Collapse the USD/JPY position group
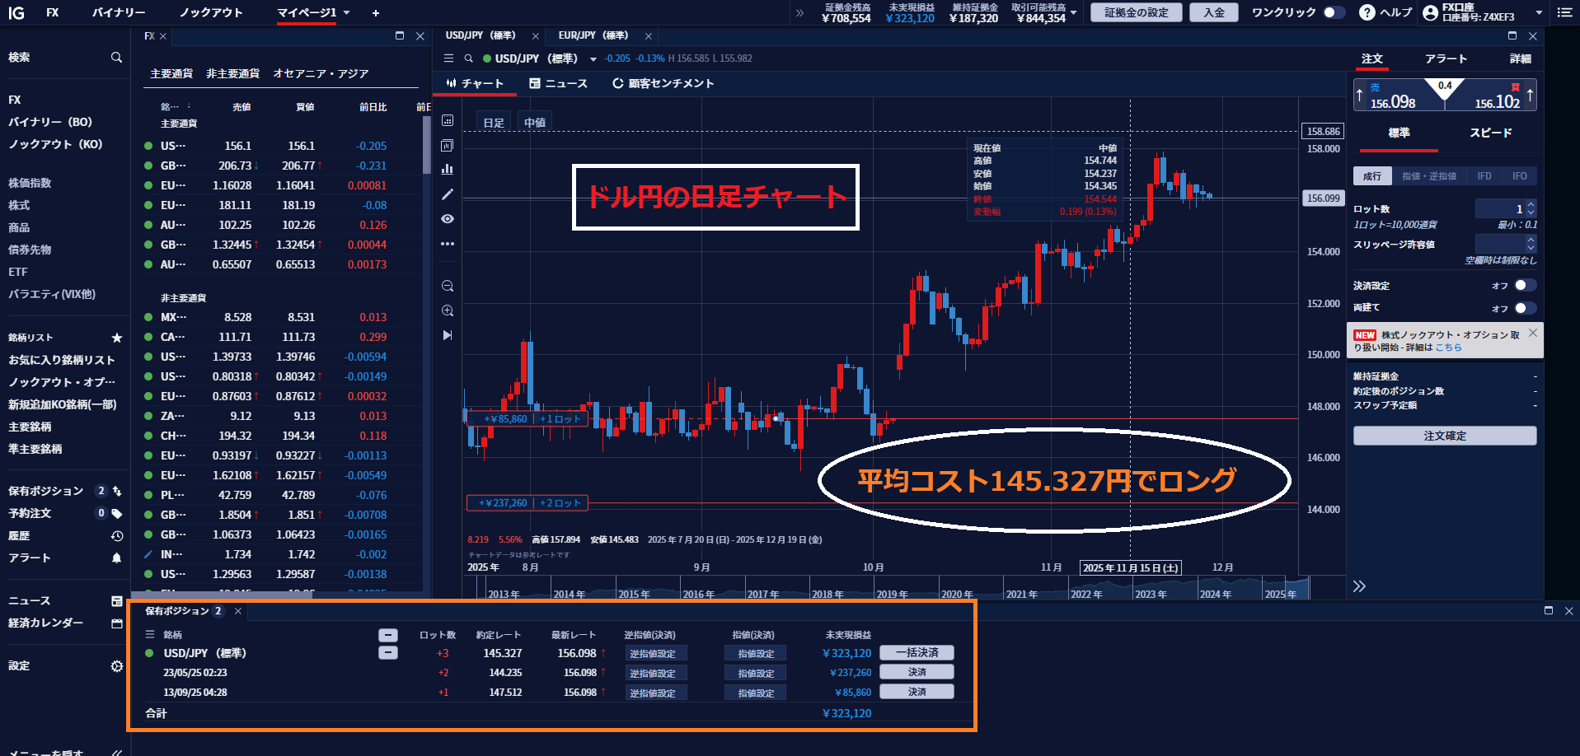 click(387, 653)
